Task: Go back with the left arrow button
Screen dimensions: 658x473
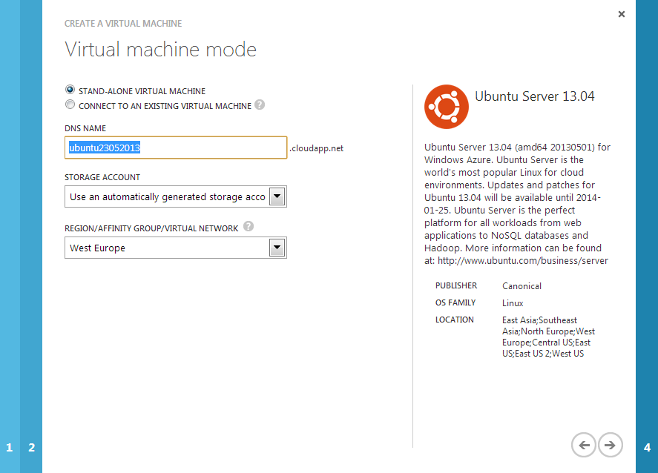Action: coord(584,445)
